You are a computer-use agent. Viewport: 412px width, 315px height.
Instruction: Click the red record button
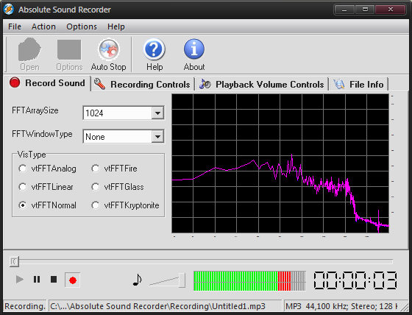pos(73,280)
